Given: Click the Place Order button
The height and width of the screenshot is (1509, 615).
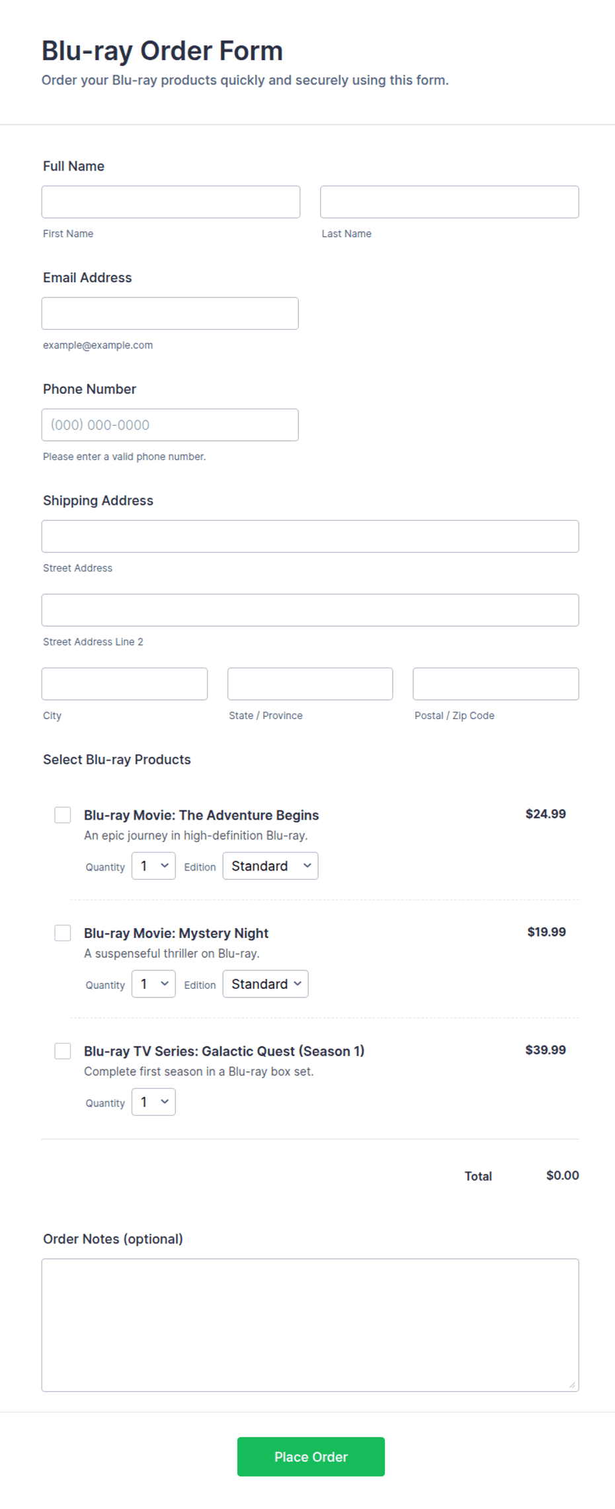Looking at the screenshot, I should (311, 1457).
